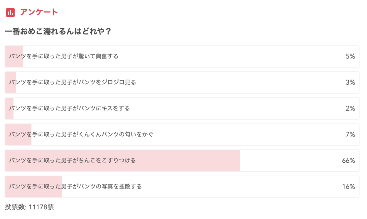Image resolution: width=367 pixels, height=219 pixels.
Task: Choose the leading option with 66% votes
Action: coord(182,161)
